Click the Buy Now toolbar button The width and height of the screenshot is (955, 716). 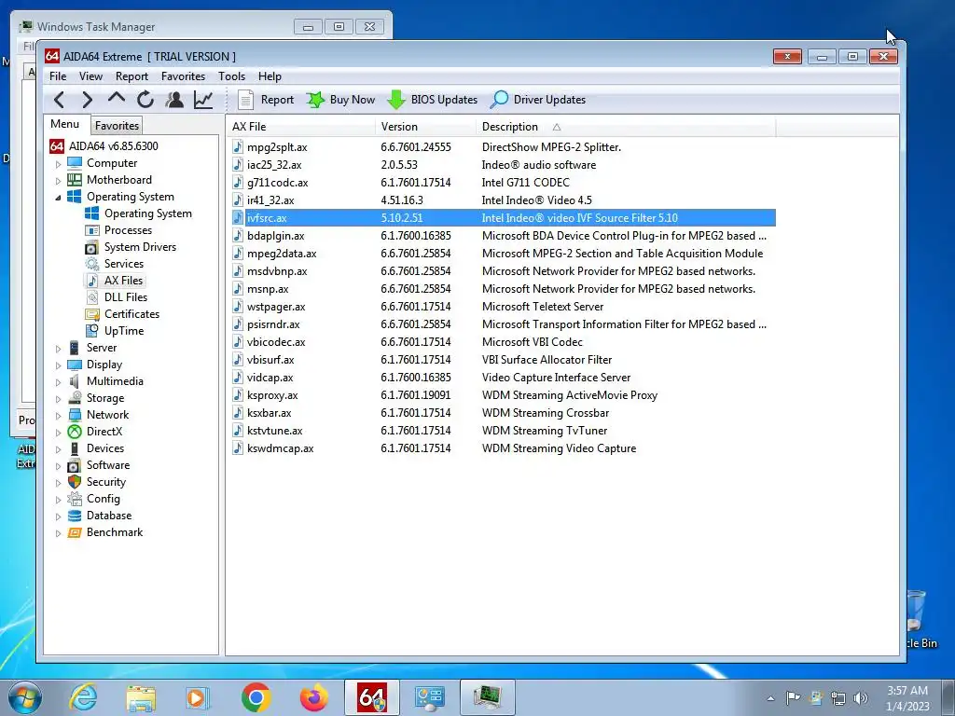pyautogui.click(x=340, y=99)
